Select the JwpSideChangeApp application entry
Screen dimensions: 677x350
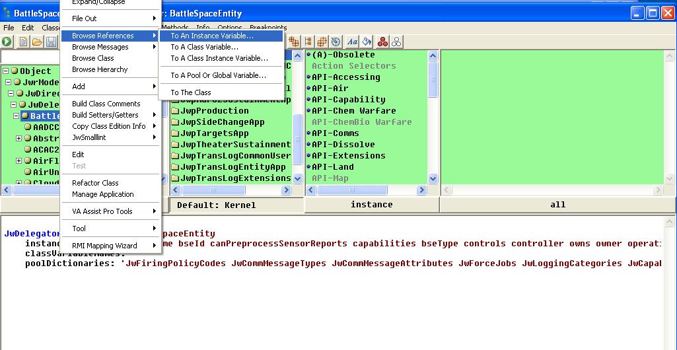click(x=222, y=122)
